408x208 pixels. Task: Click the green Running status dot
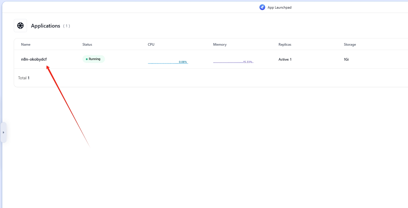tap(87, 59)
